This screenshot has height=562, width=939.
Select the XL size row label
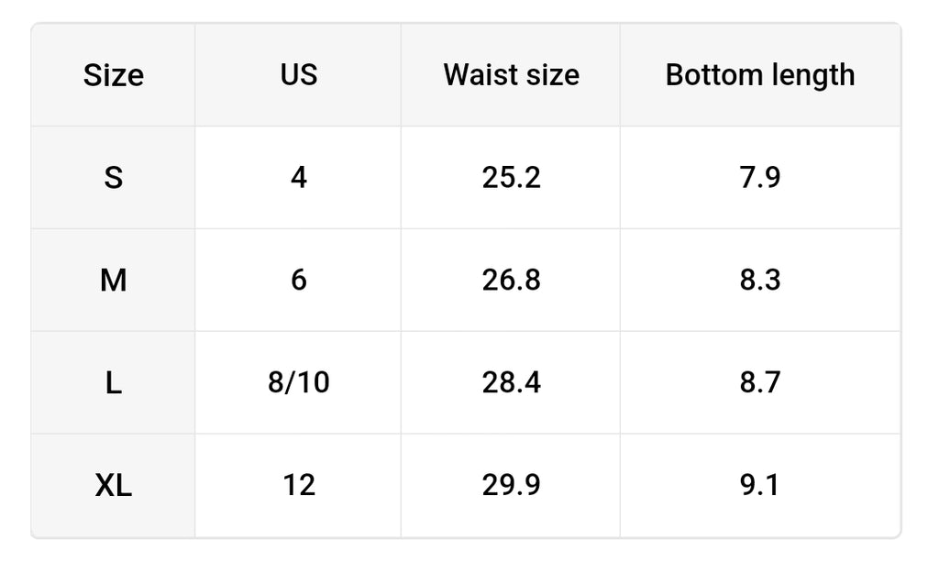pos(113,485)
